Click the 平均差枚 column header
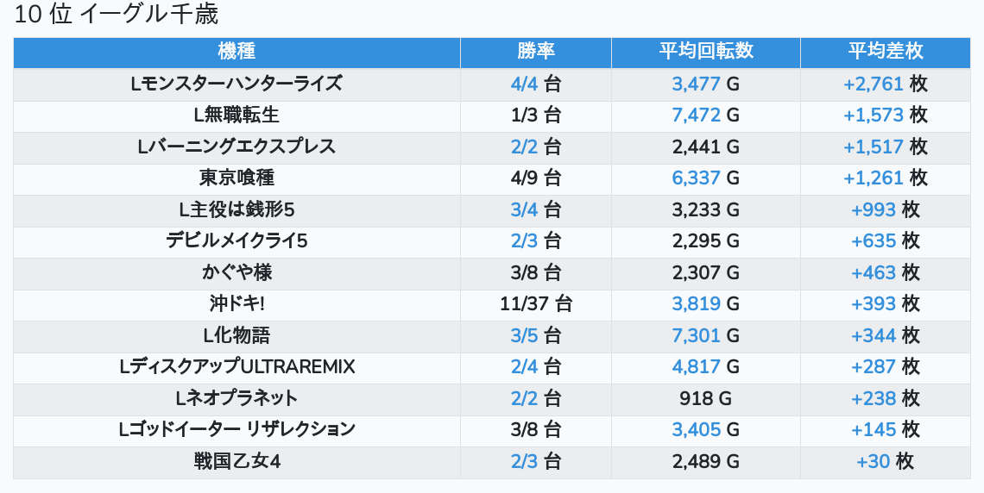Viewport: 984px width, 493px height. (x=885, y=52)
